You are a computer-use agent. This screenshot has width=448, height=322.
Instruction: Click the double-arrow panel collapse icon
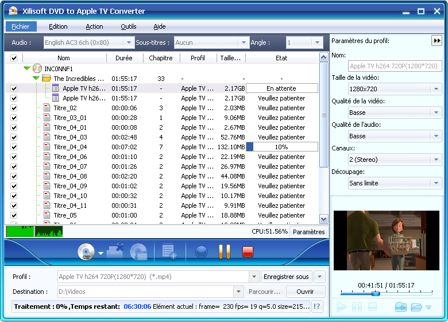click(x=437, y=41)
